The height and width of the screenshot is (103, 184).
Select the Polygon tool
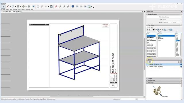[x=29, y=7]
